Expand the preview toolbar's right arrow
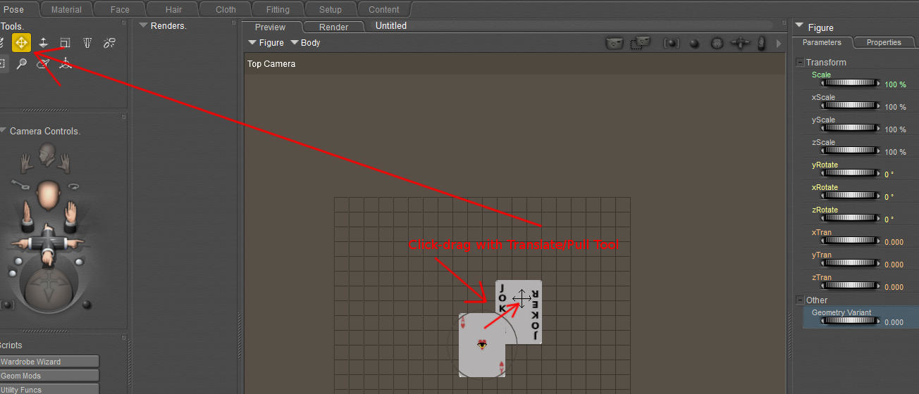This screenshot has height=394, width=919. [779, 44]
